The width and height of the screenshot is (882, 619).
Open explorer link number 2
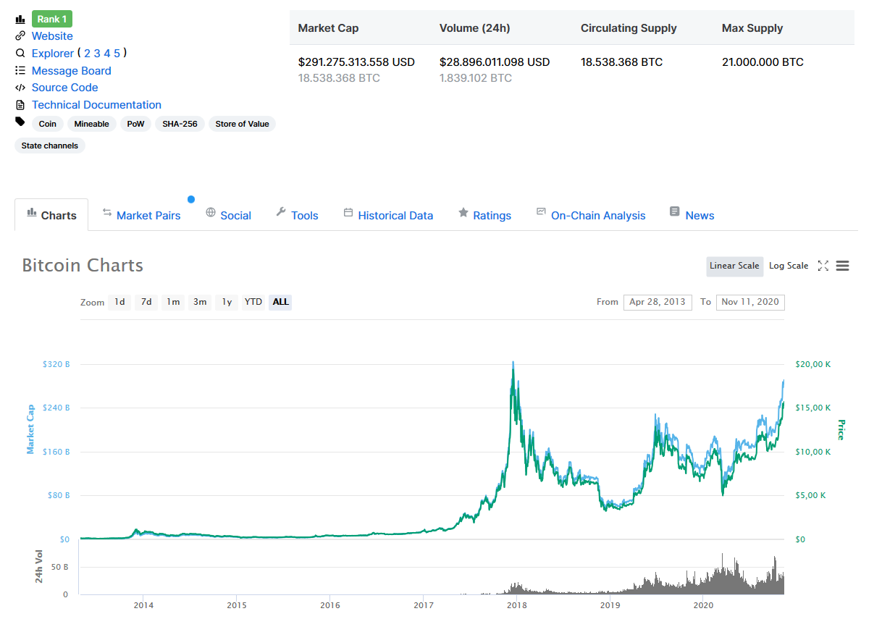[87, 54]
